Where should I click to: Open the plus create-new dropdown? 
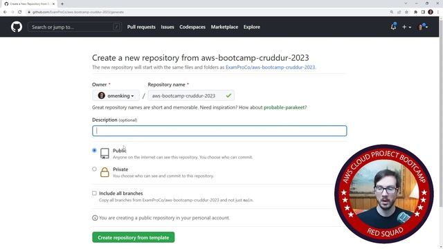tap(406, 27)
